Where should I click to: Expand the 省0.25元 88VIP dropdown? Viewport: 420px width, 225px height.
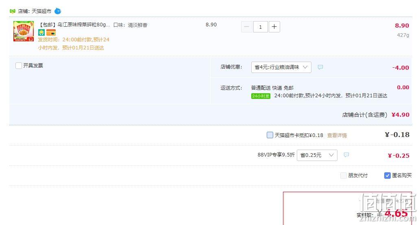317,155
